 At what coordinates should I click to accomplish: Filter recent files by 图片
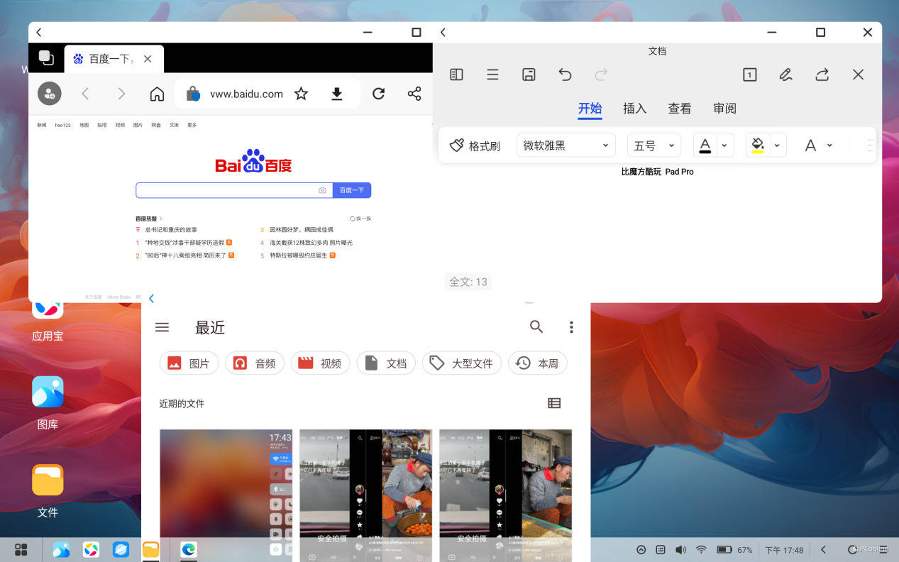pyautogui.click(x=189, y=363)
